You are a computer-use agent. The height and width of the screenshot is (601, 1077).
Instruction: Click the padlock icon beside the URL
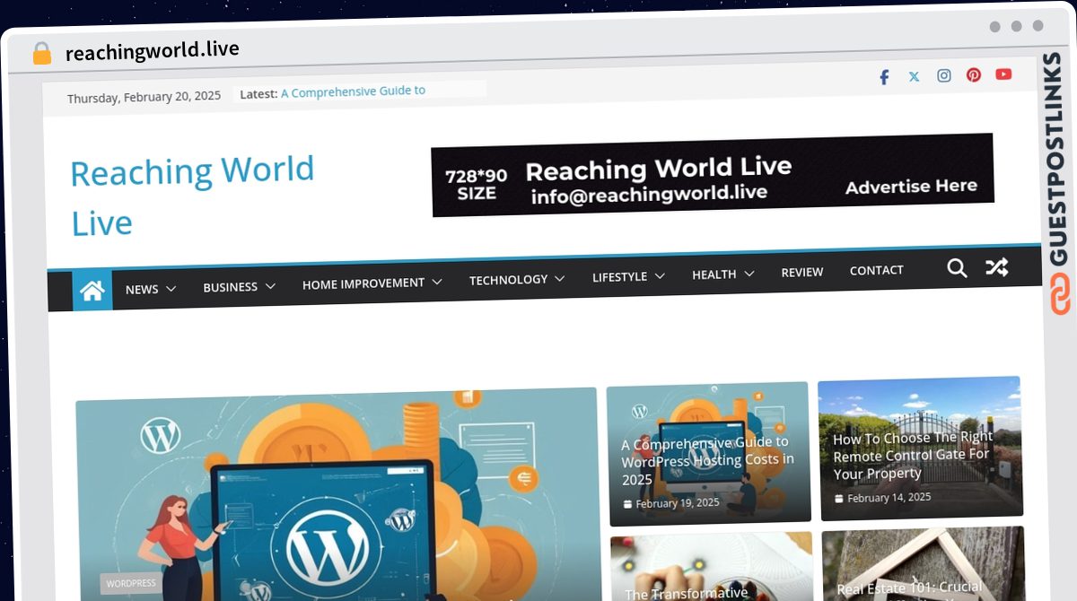(42, 54)
